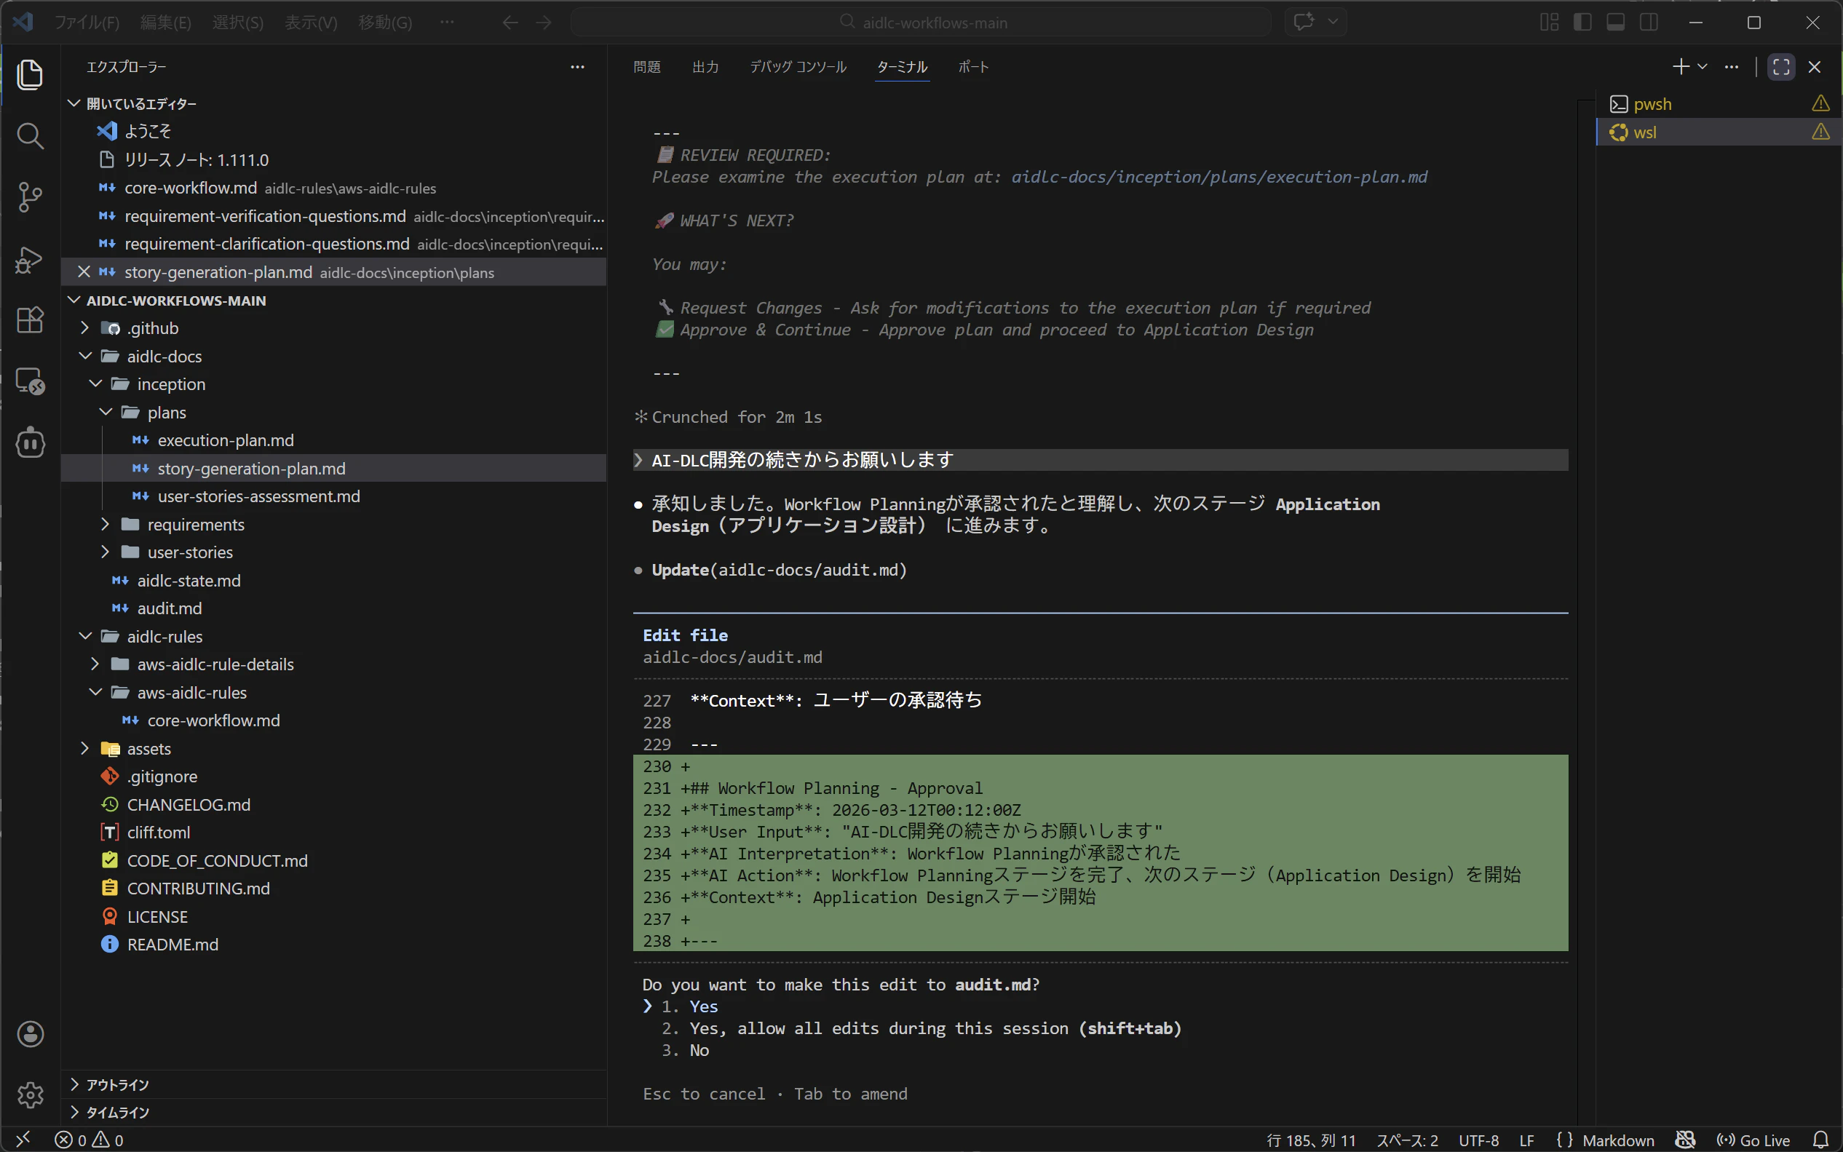
Task: Switch to the Output tab
Action: click(x=705, y=67)
